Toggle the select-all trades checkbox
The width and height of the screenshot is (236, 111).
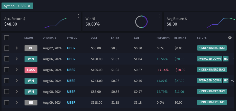point(7,38)
